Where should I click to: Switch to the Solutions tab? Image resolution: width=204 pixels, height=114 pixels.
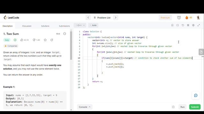(x=45, y=26)
